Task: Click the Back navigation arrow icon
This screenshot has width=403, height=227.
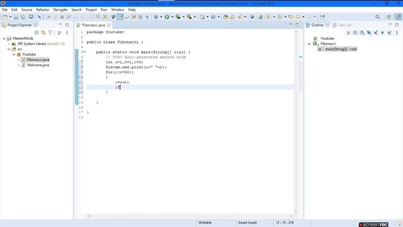Action: (298, 17)
